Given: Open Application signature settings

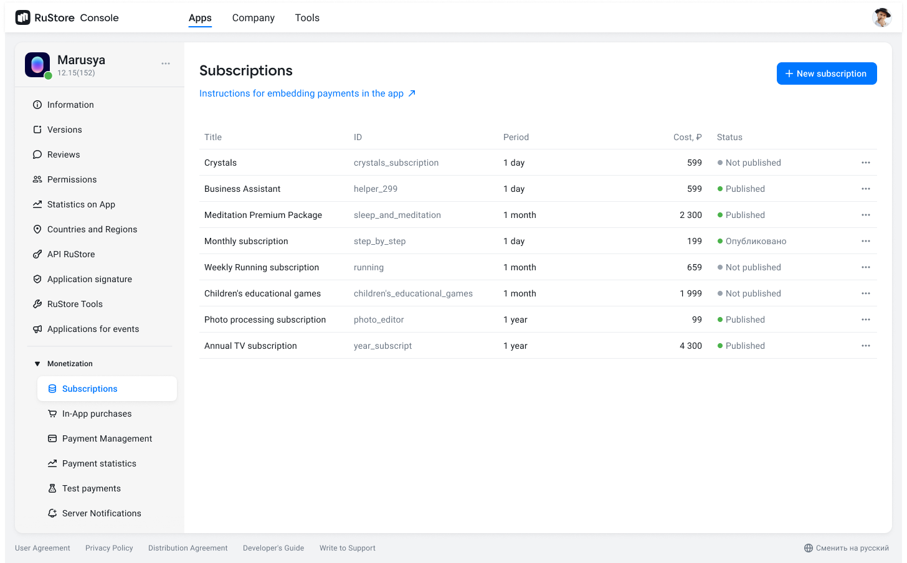Looking at the screenshot, I should (90, 279).
